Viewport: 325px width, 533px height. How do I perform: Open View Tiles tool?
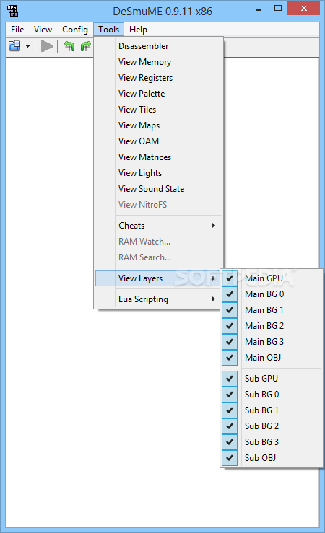click(x=159, y=110)
